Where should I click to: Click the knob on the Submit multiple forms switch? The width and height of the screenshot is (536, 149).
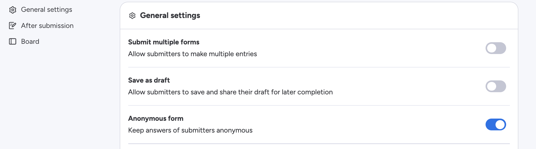491,48
